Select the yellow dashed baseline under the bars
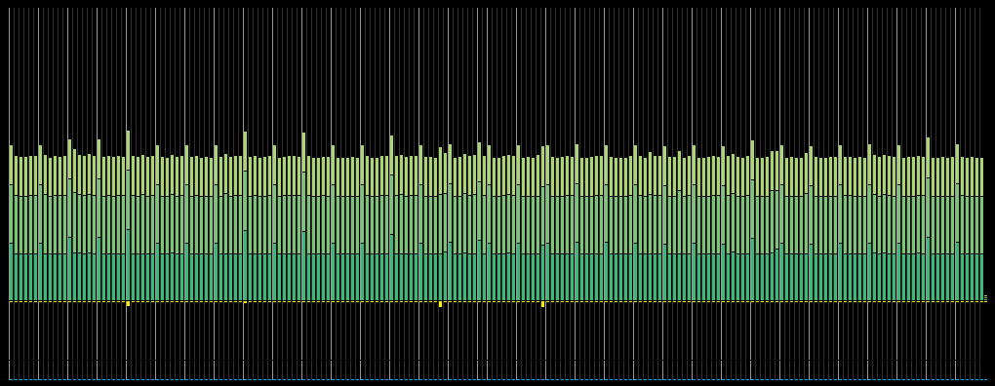The height and width of the screenshot is (386, 995). (x=497, y=302)
